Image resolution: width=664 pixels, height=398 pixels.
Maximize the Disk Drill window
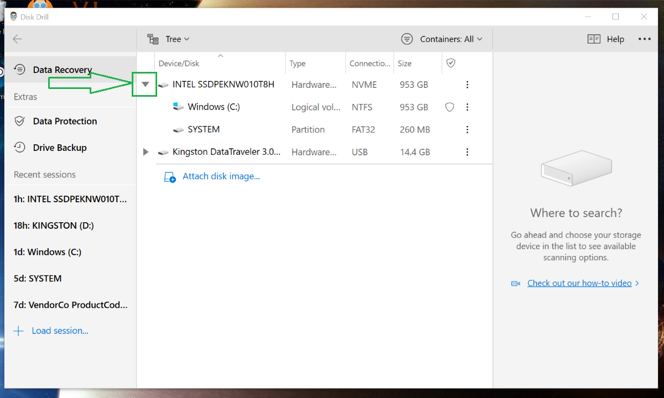pos(615,17)
